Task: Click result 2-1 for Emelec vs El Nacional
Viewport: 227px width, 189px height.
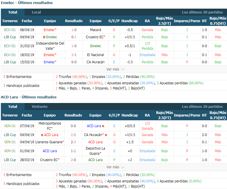Action: (x=74, y=55)
